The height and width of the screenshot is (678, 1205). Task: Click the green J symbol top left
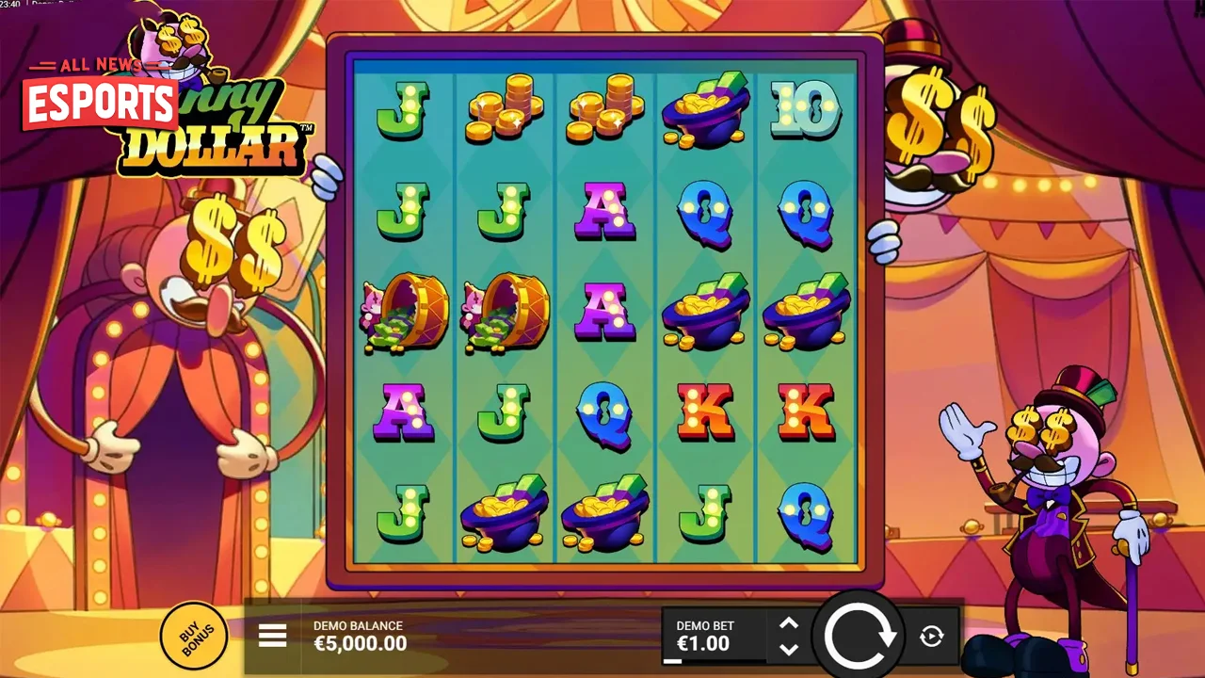(403, 109)
